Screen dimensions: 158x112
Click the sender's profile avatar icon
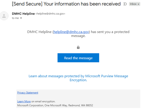(4, 16)
